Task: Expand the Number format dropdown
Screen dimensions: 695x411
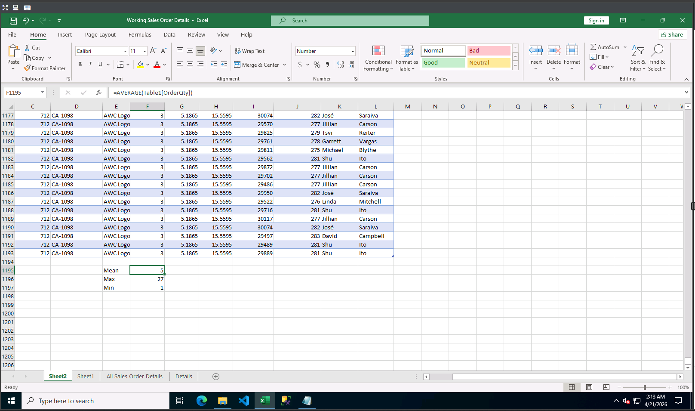Action: [x=353, y=51]
